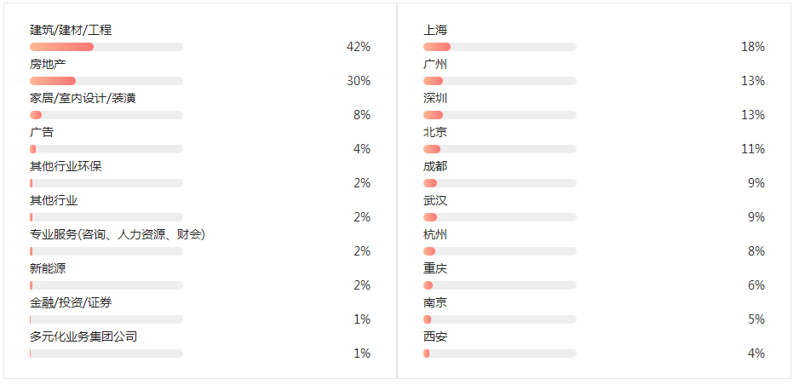Select the 专业服务(咨询、人力资源、财会) label
799x385 pixels.
[x=118, y=235]
